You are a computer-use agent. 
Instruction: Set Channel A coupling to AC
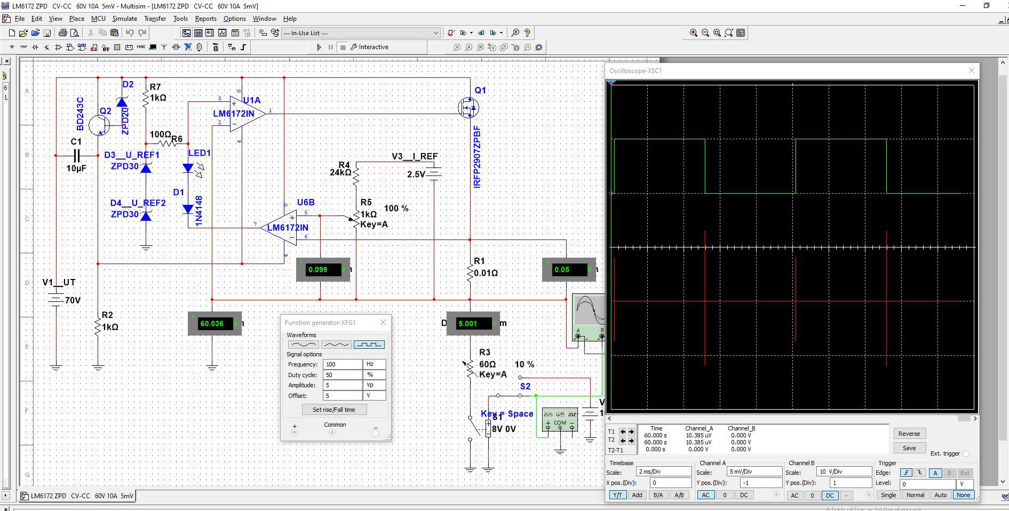[x=705, y=495]
